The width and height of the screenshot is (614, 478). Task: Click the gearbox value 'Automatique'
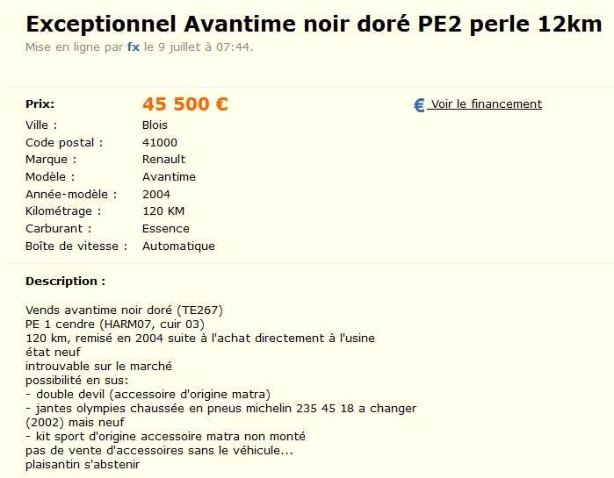click(x=178, y=246)
